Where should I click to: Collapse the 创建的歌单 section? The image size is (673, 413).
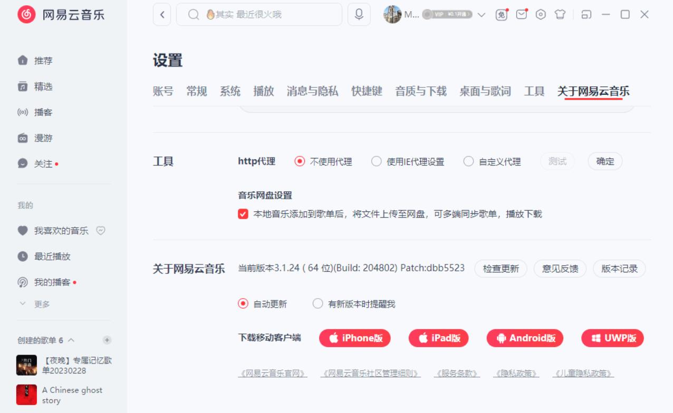(x=71, y=340)
